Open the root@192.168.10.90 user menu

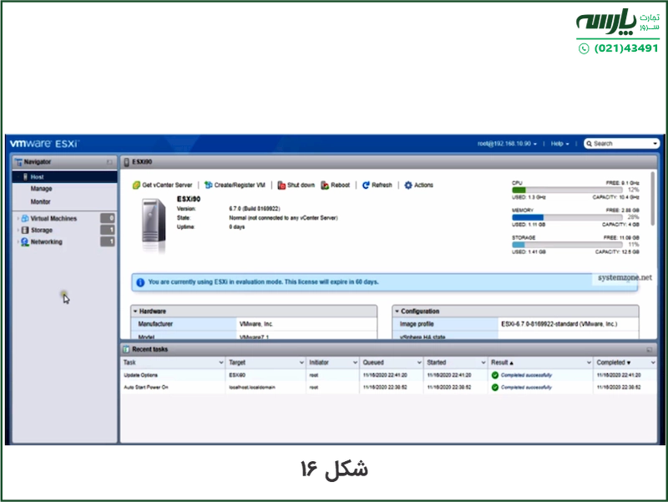coord(507,144)
